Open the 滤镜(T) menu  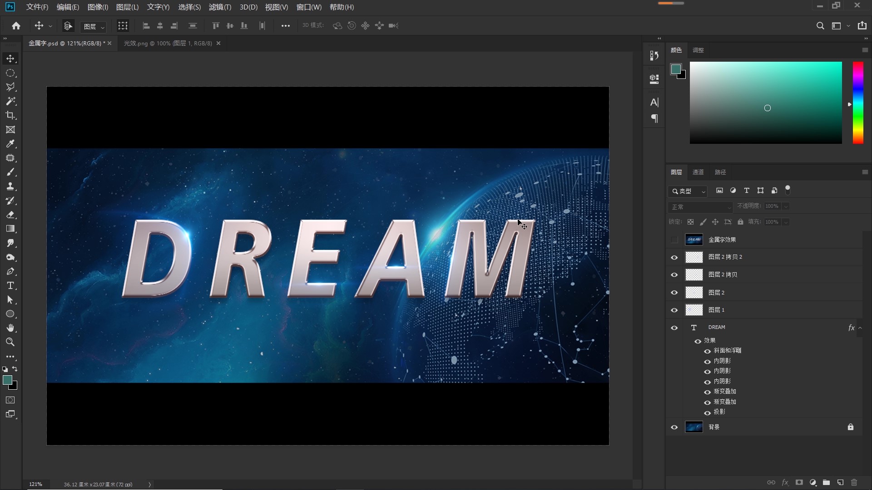[220, 7]
